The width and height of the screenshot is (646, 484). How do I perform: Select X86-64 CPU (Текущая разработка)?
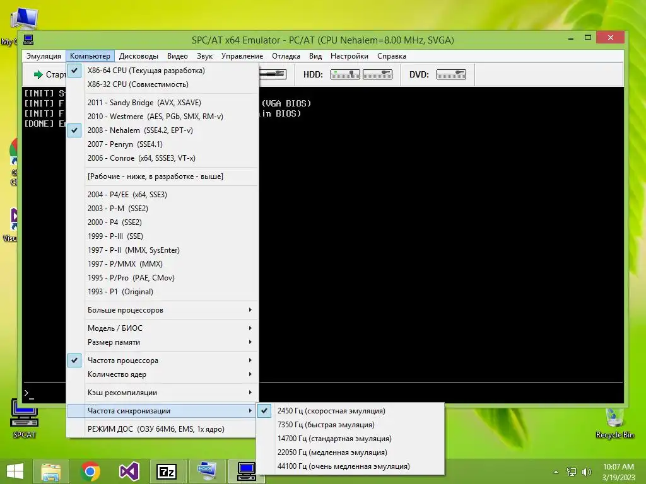pos(162,71)
